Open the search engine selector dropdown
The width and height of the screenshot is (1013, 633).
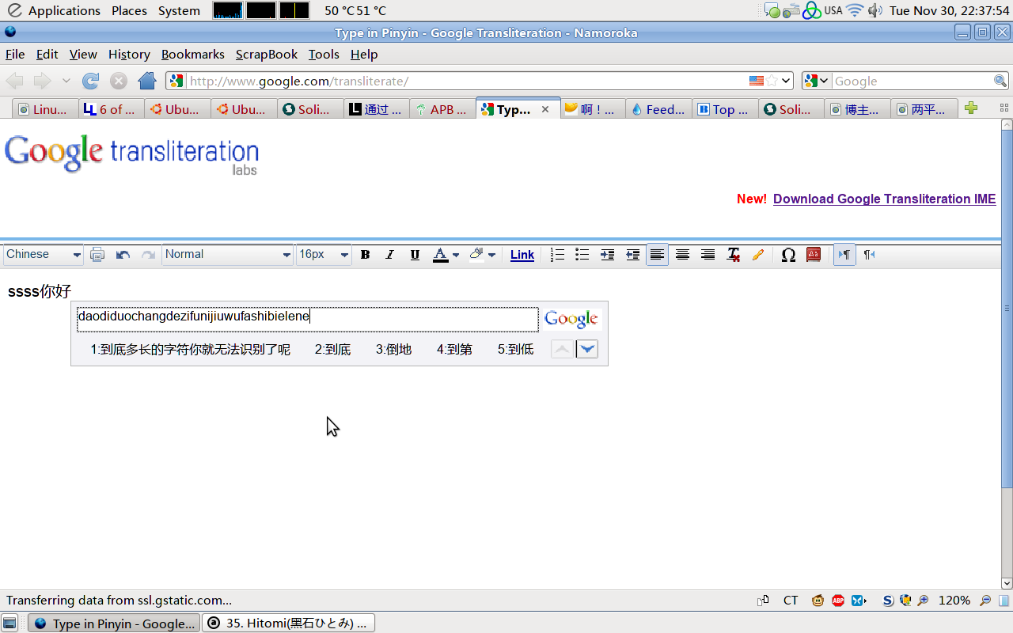coord(816,81)
